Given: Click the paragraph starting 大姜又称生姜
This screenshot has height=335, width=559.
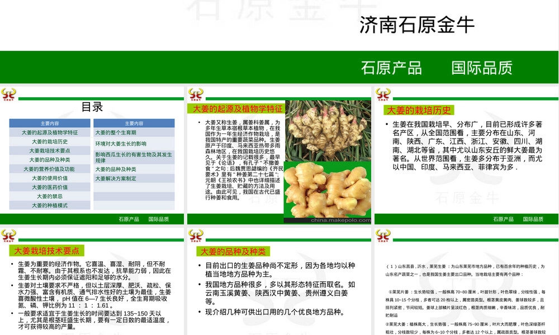Looking at the screenshot, I should click(x=244, y=160).
